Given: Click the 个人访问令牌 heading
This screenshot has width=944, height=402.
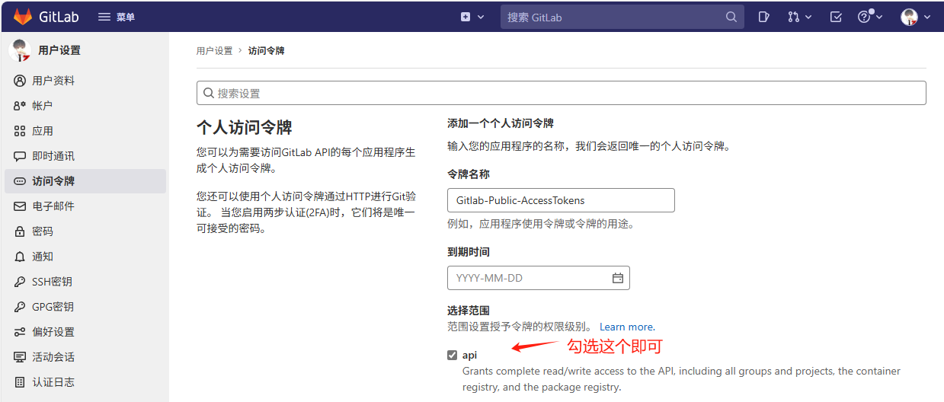Looking at the screenshot, I should [245, 127].
